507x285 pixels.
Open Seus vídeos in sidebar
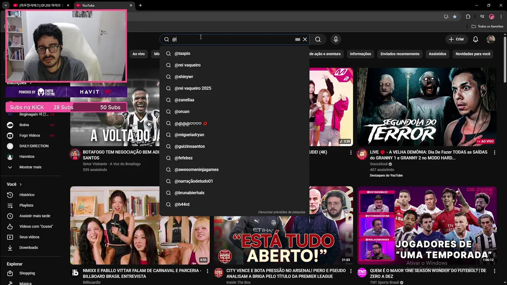tap(30, 237)
